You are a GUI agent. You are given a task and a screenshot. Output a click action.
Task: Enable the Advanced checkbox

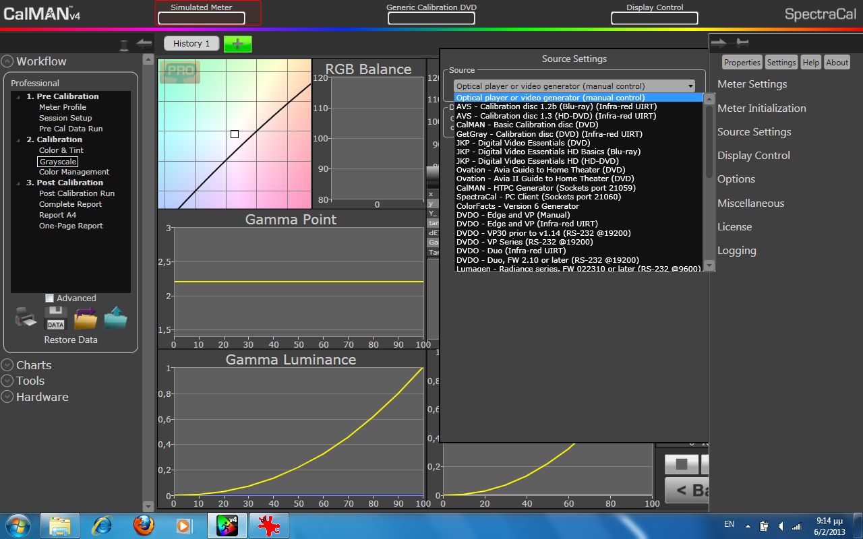click(x=49, y=298)
